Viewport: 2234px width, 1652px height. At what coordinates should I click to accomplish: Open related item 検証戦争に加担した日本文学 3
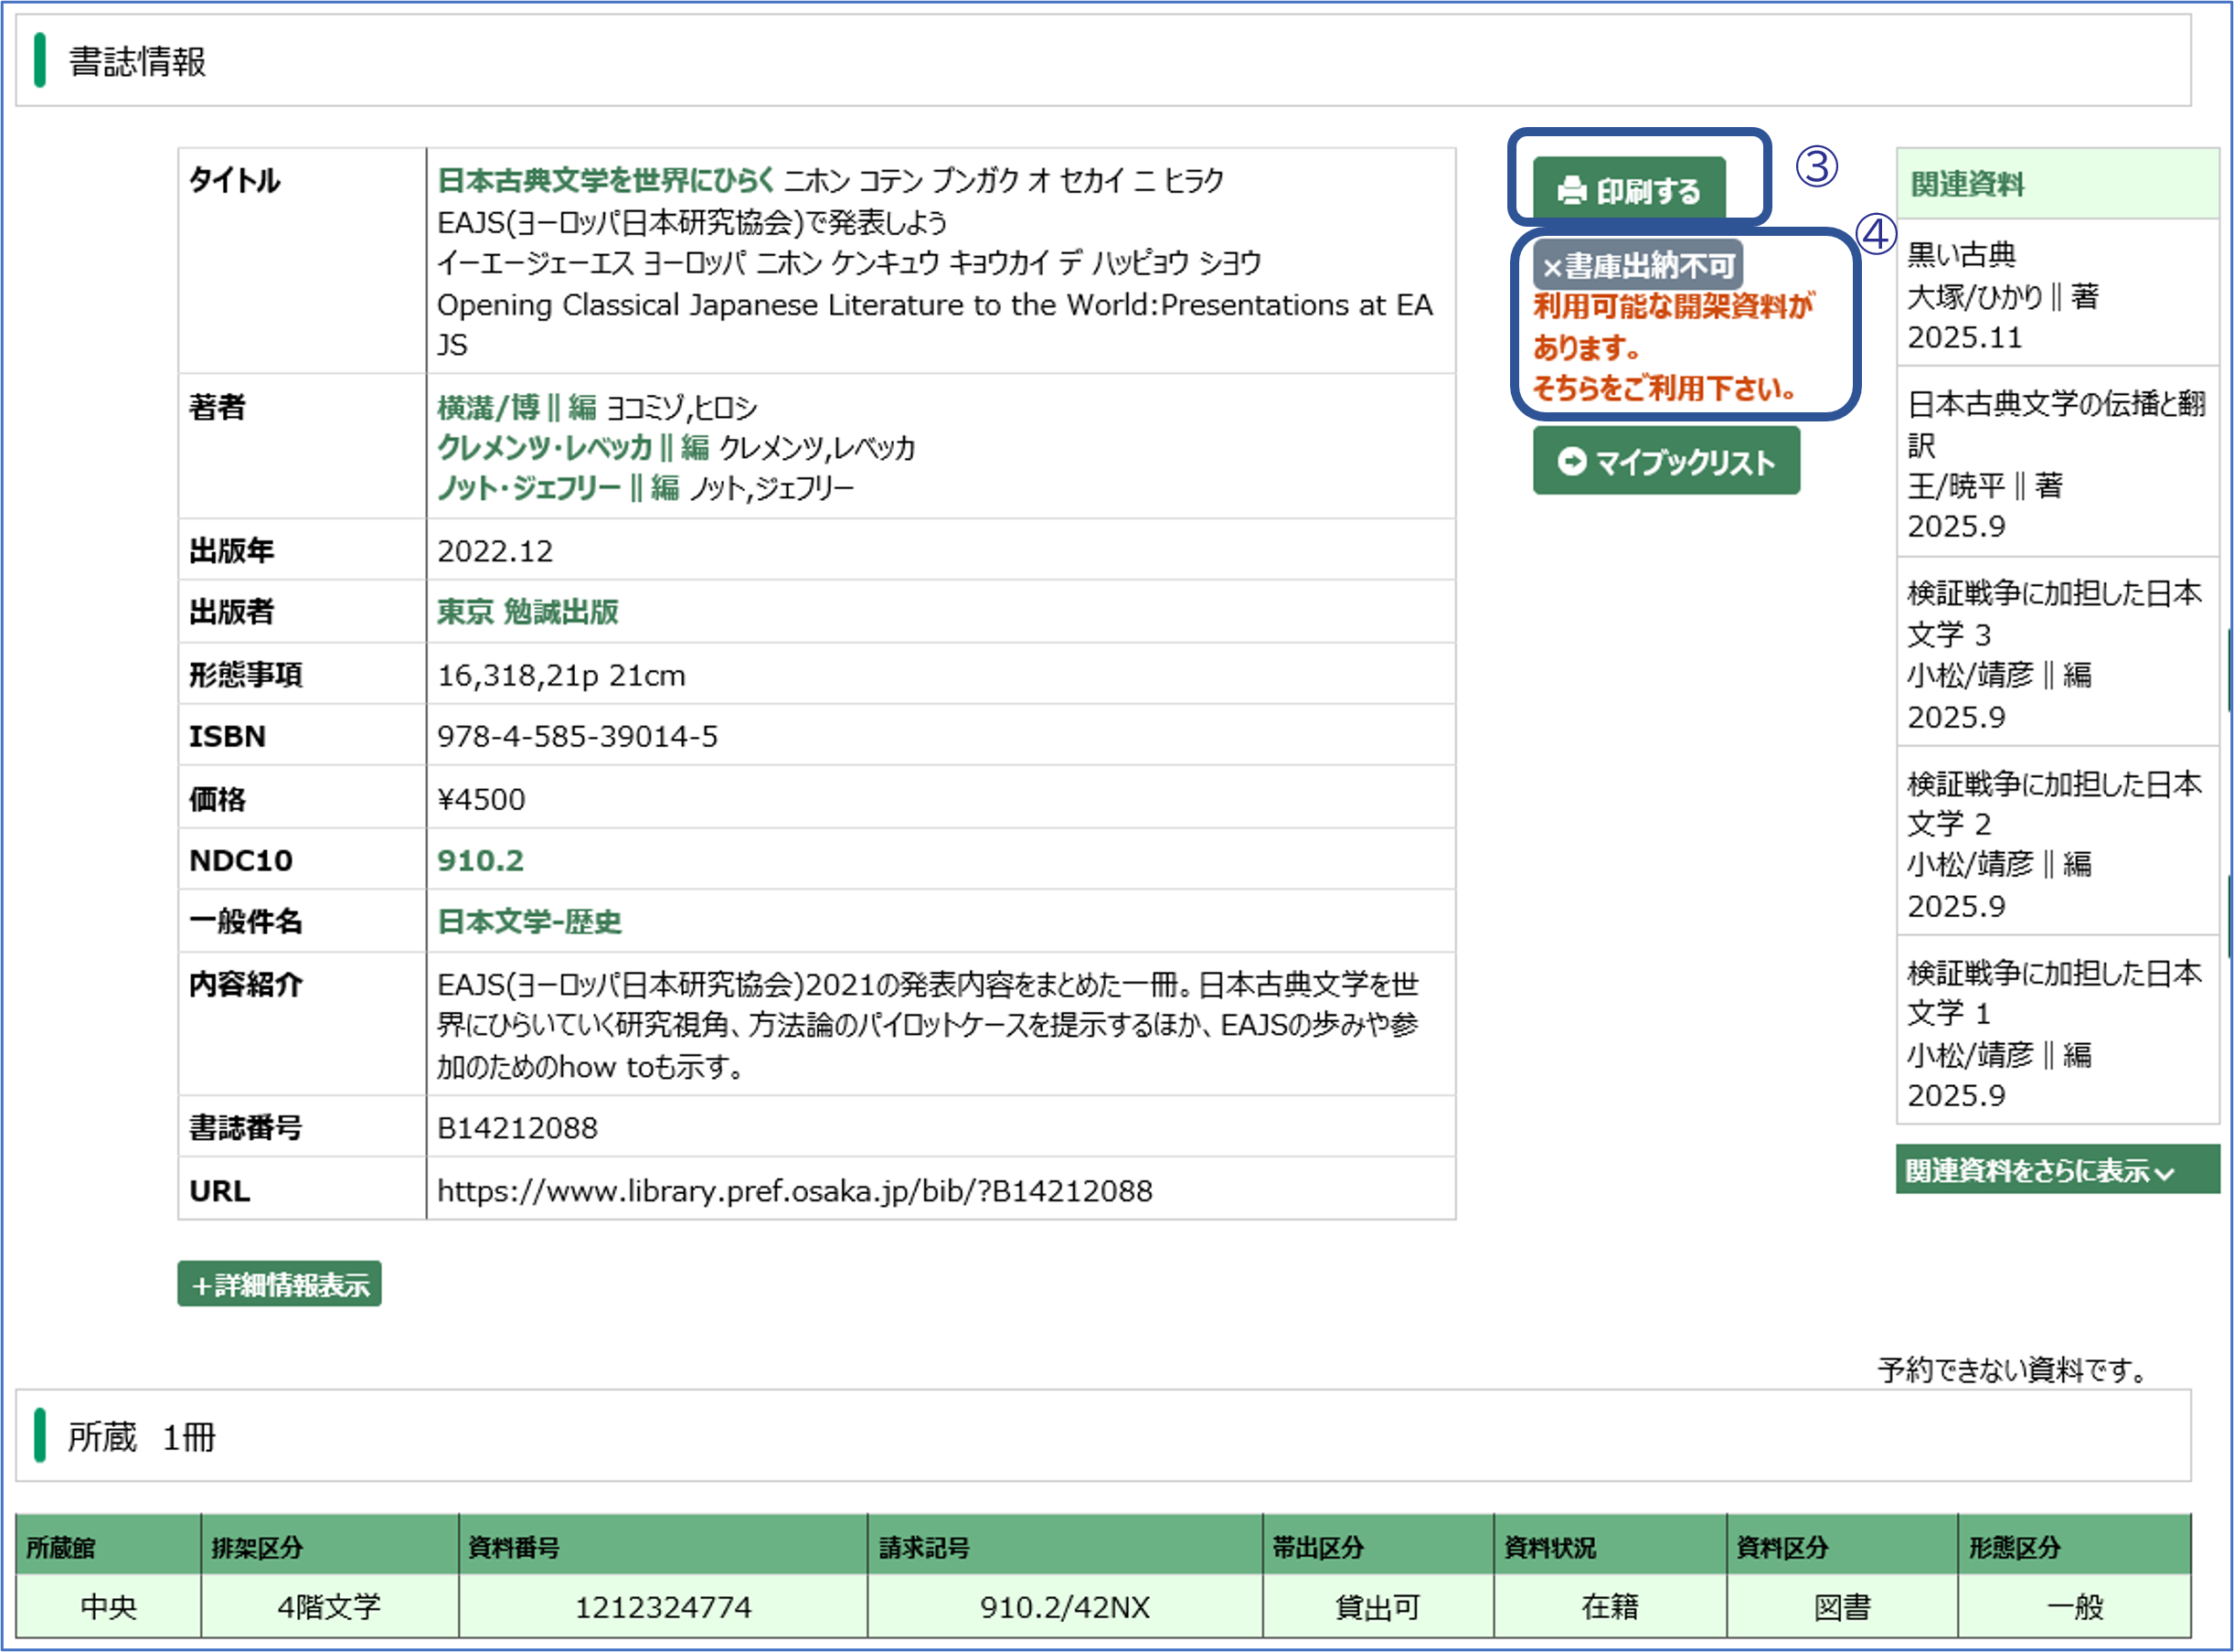[x=2053, y=593]
